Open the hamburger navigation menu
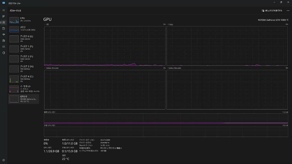The image size is (292, 164). 4,10
